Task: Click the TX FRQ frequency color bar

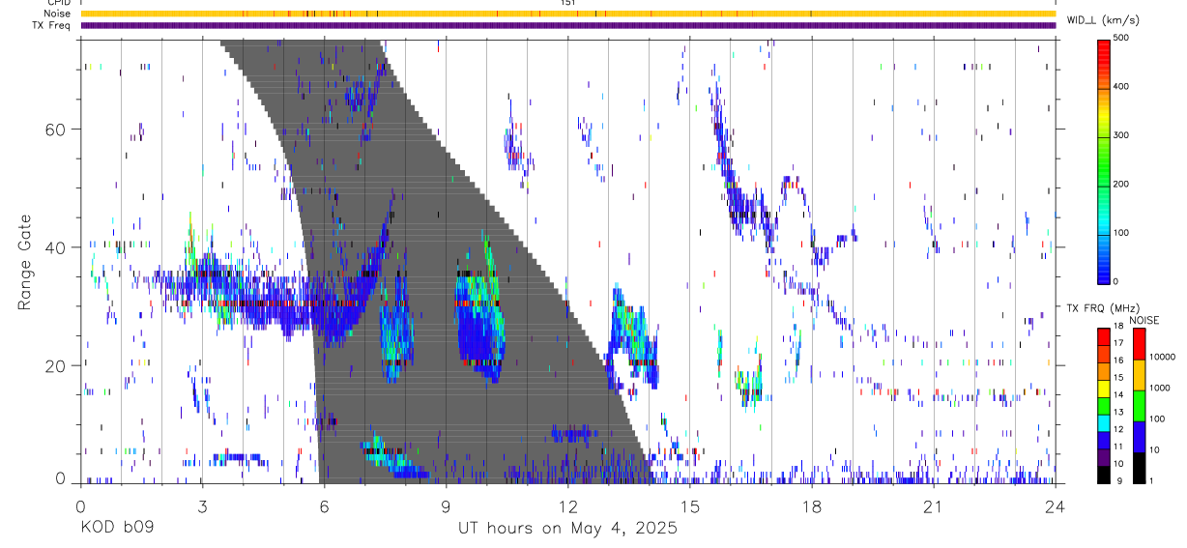Action: (1104, 406)
